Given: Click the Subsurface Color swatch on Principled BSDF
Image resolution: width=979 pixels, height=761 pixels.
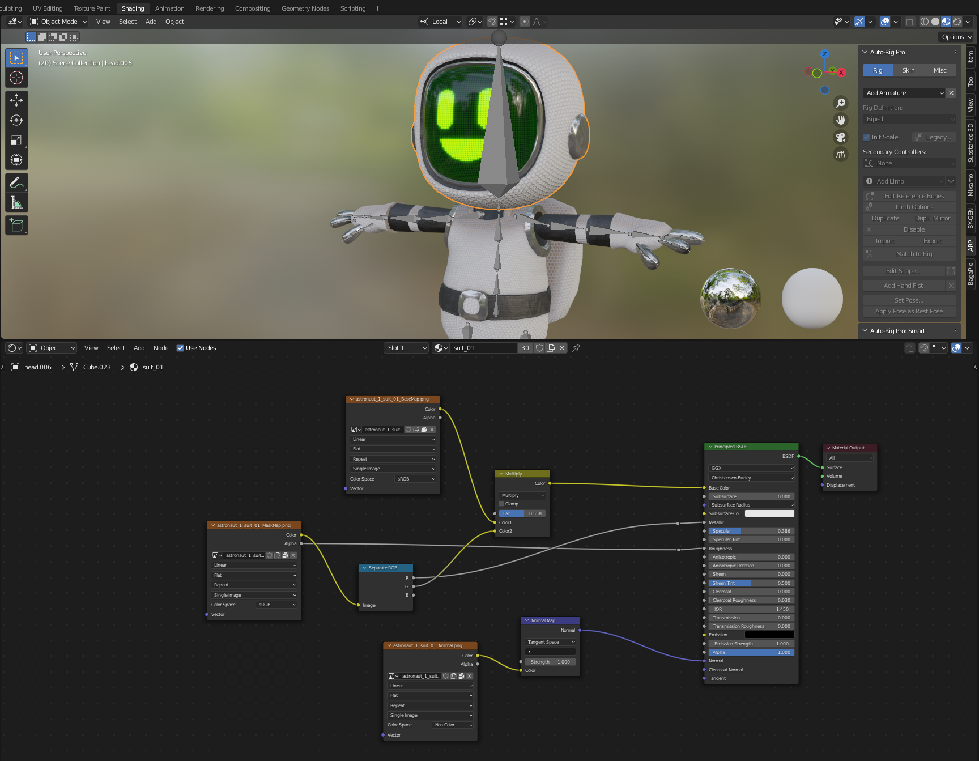Looking at the screenshot, I should tap(769, 513).
